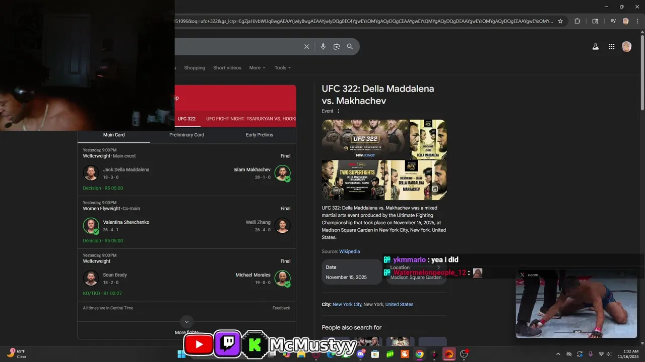Select the Early Prelims tab

[x=260, y=135]
